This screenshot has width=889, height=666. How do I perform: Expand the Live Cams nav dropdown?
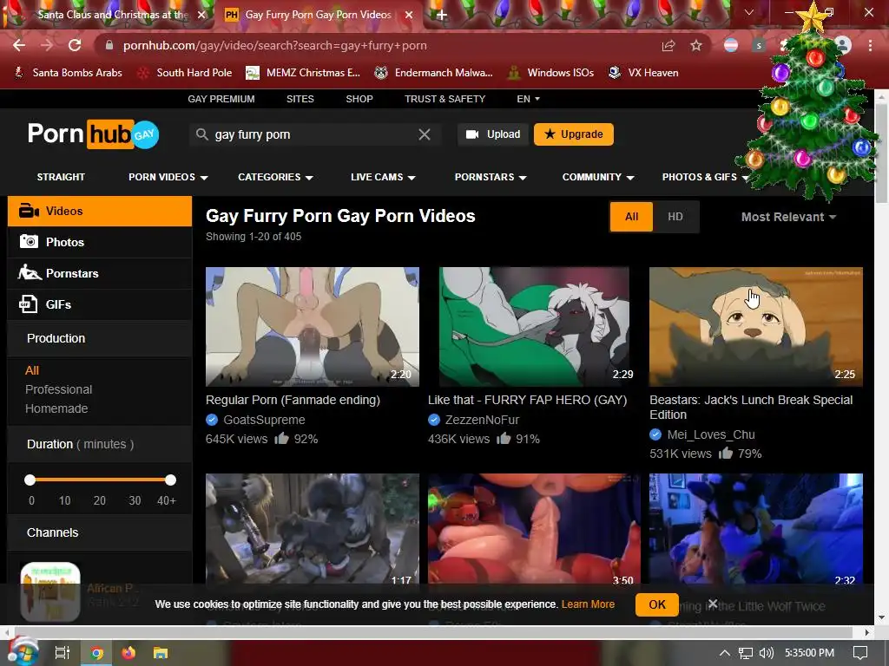coord(383,177)
